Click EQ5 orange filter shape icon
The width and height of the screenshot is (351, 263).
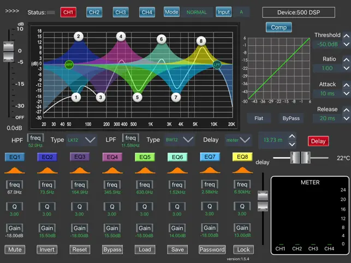145,170
